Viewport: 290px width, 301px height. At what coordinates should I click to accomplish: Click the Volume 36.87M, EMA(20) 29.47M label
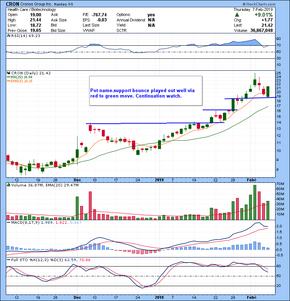[45, 185]
